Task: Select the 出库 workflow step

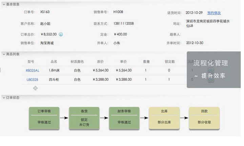Action: pos(164,117)
